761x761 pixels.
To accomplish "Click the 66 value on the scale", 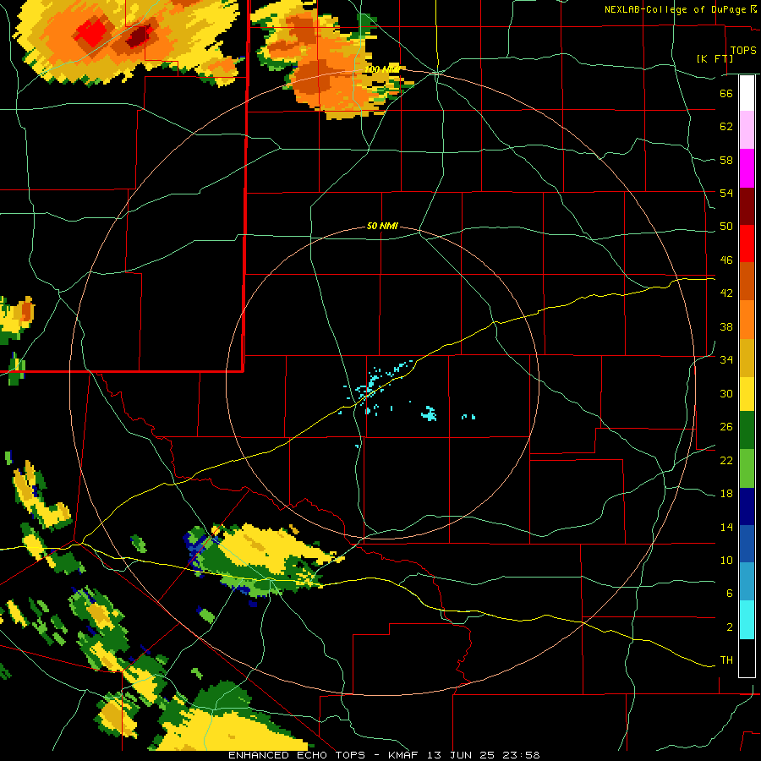I will coord(726,93).
